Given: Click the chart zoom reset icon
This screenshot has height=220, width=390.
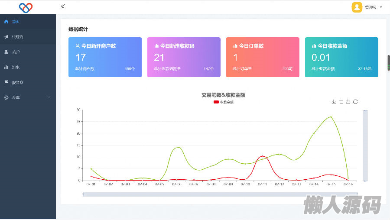Looking at the screenshot, I should [x=348, y=102].
